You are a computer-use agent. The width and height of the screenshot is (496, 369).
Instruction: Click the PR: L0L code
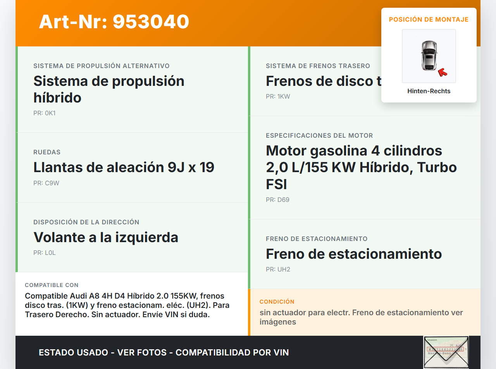(45, 253)
